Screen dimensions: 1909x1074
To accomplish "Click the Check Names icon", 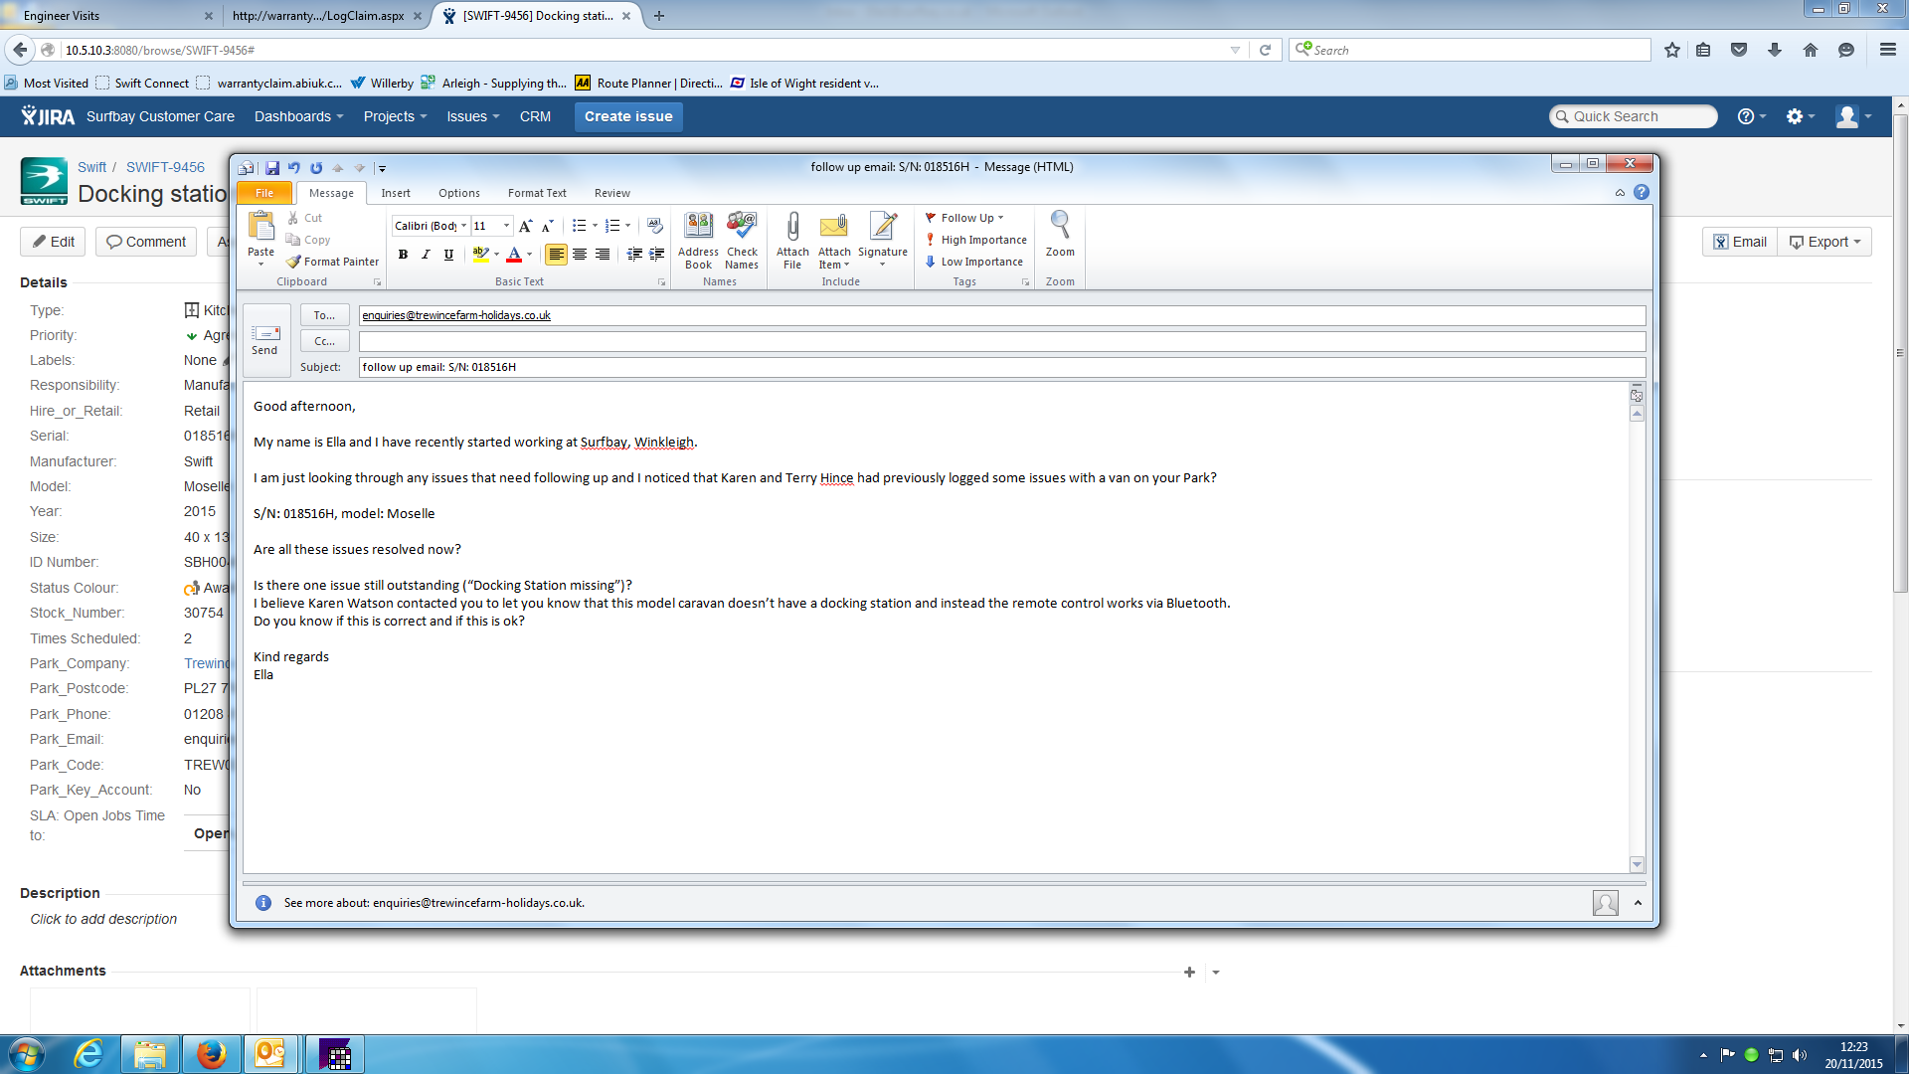I will click(742, 237).
